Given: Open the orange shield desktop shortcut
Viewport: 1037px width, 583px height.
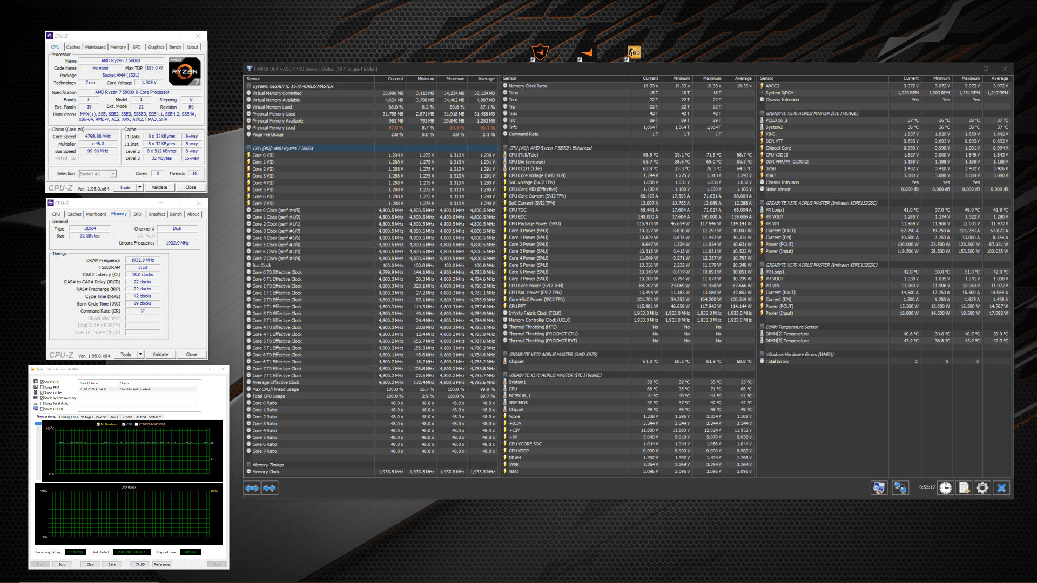Looking at the screenshot, I should click(x=540, y=53).
